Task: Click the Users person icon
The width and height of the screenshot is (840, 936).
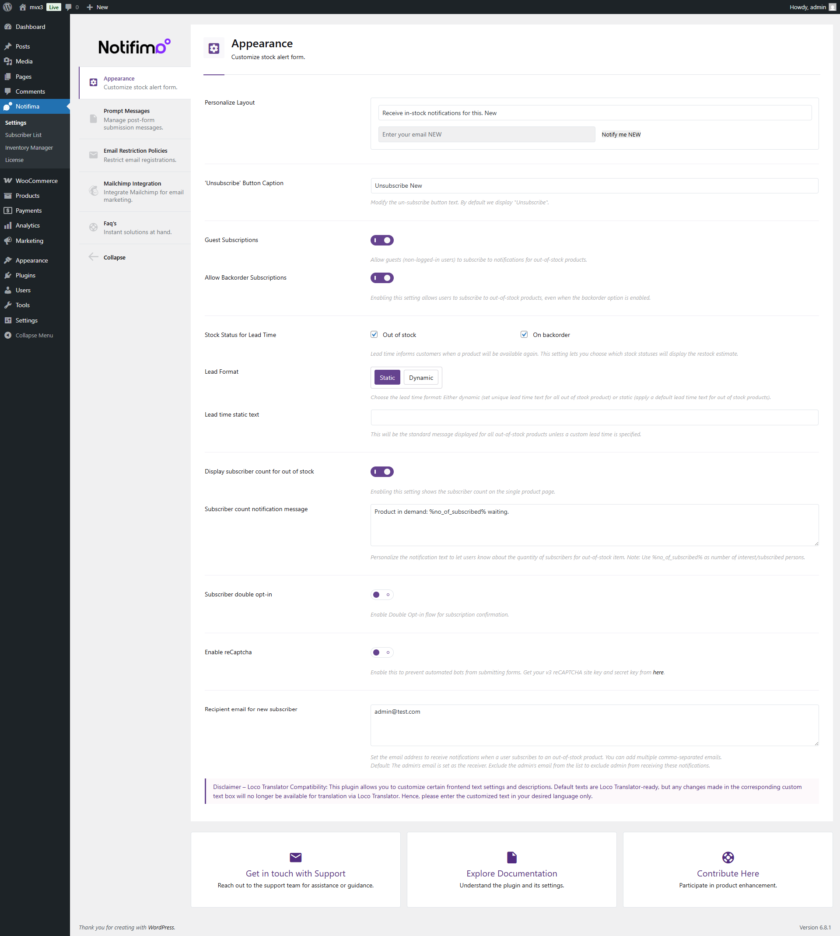Action: (8, 290)
